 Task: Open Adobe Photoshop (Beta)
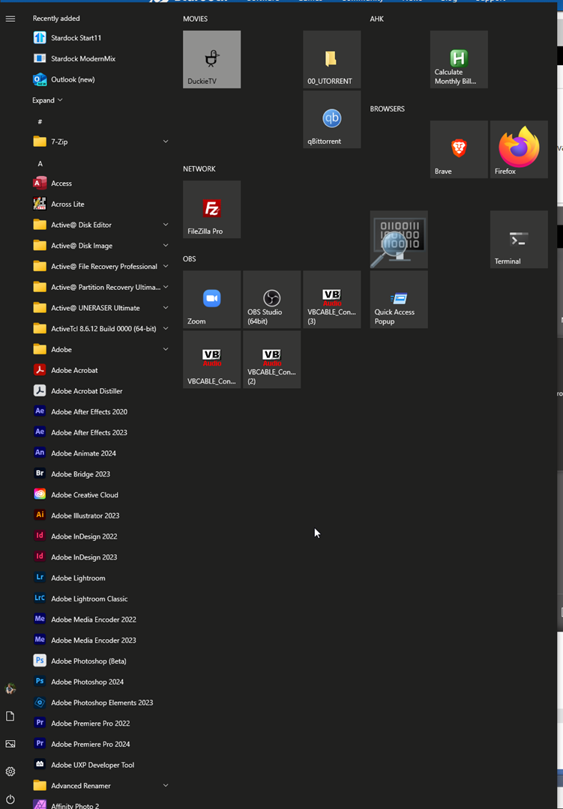[x=101, y=661]
